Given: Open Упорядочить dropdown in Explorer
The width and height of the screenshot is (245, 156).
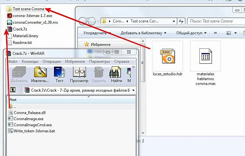Looking at the screenshot, I should pyautogui.click(x=97, y=33).
